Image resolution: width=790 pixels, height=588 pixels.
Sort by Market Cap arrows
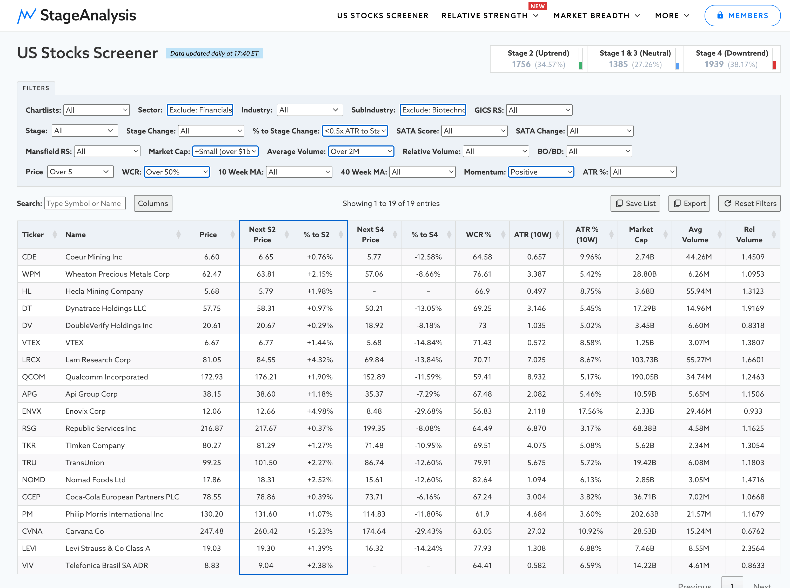pyautogui.click(x=665, y=235)
